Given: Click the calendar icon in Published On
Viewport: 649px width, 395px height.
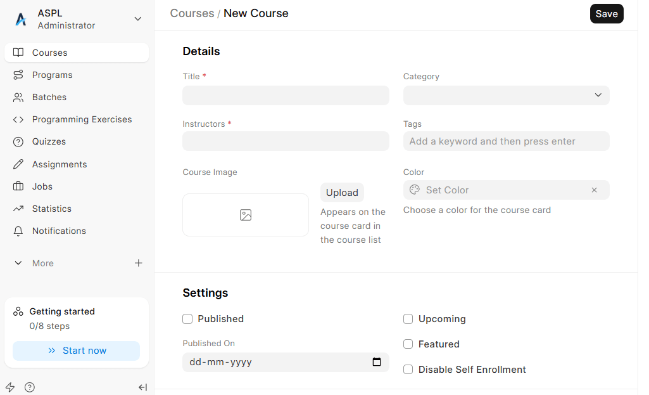Looking at the screenshot, I should [x=377, y=362].
